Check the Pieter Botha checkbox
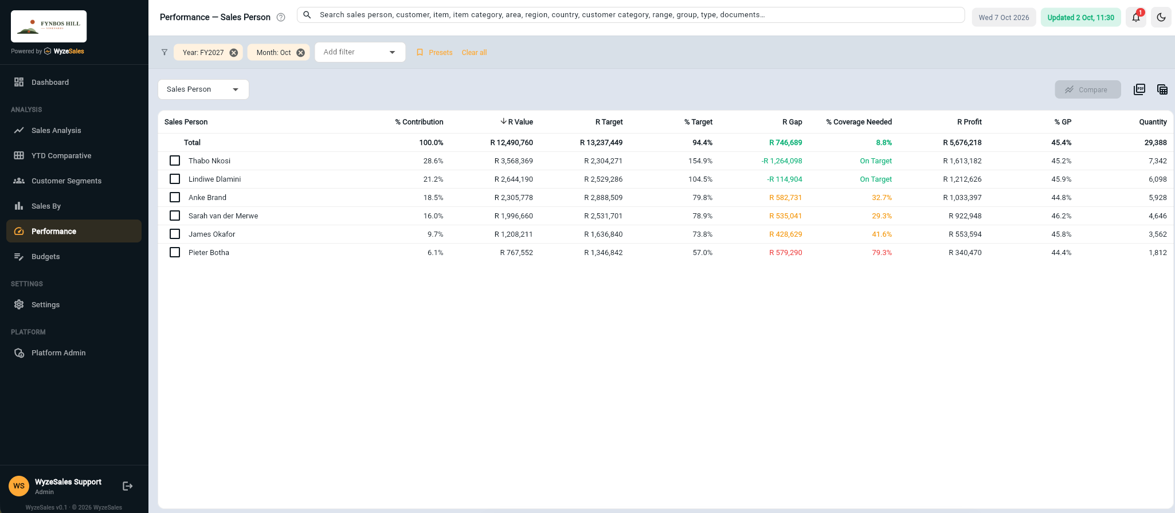The width and height of the screenshot is (1175, 513). click(175, 252)
